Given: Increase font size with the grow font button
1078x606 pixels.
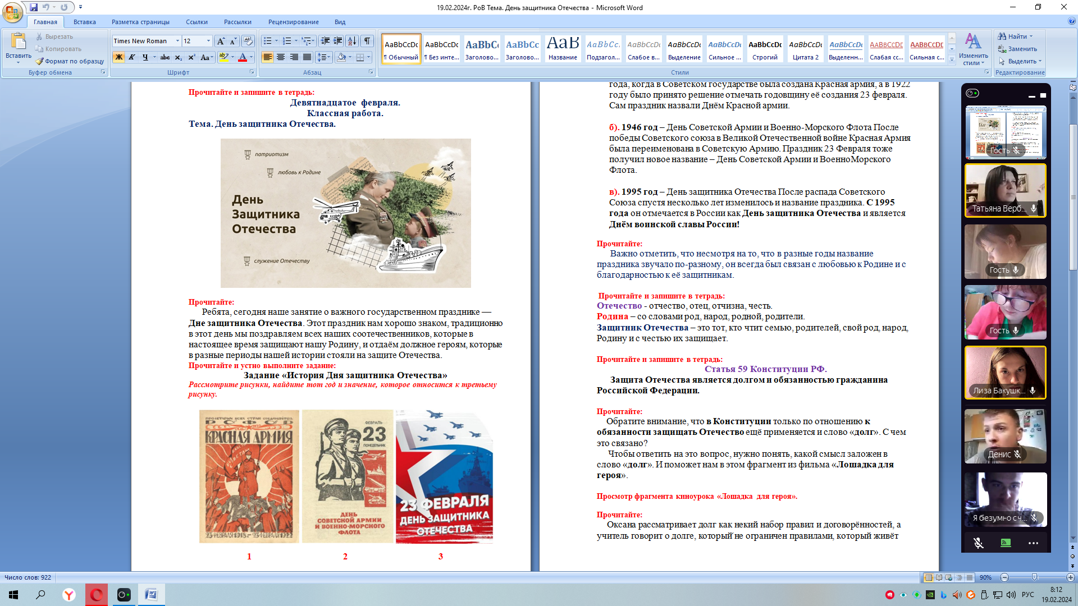Looking at the screenshot, I should [221, 41].
